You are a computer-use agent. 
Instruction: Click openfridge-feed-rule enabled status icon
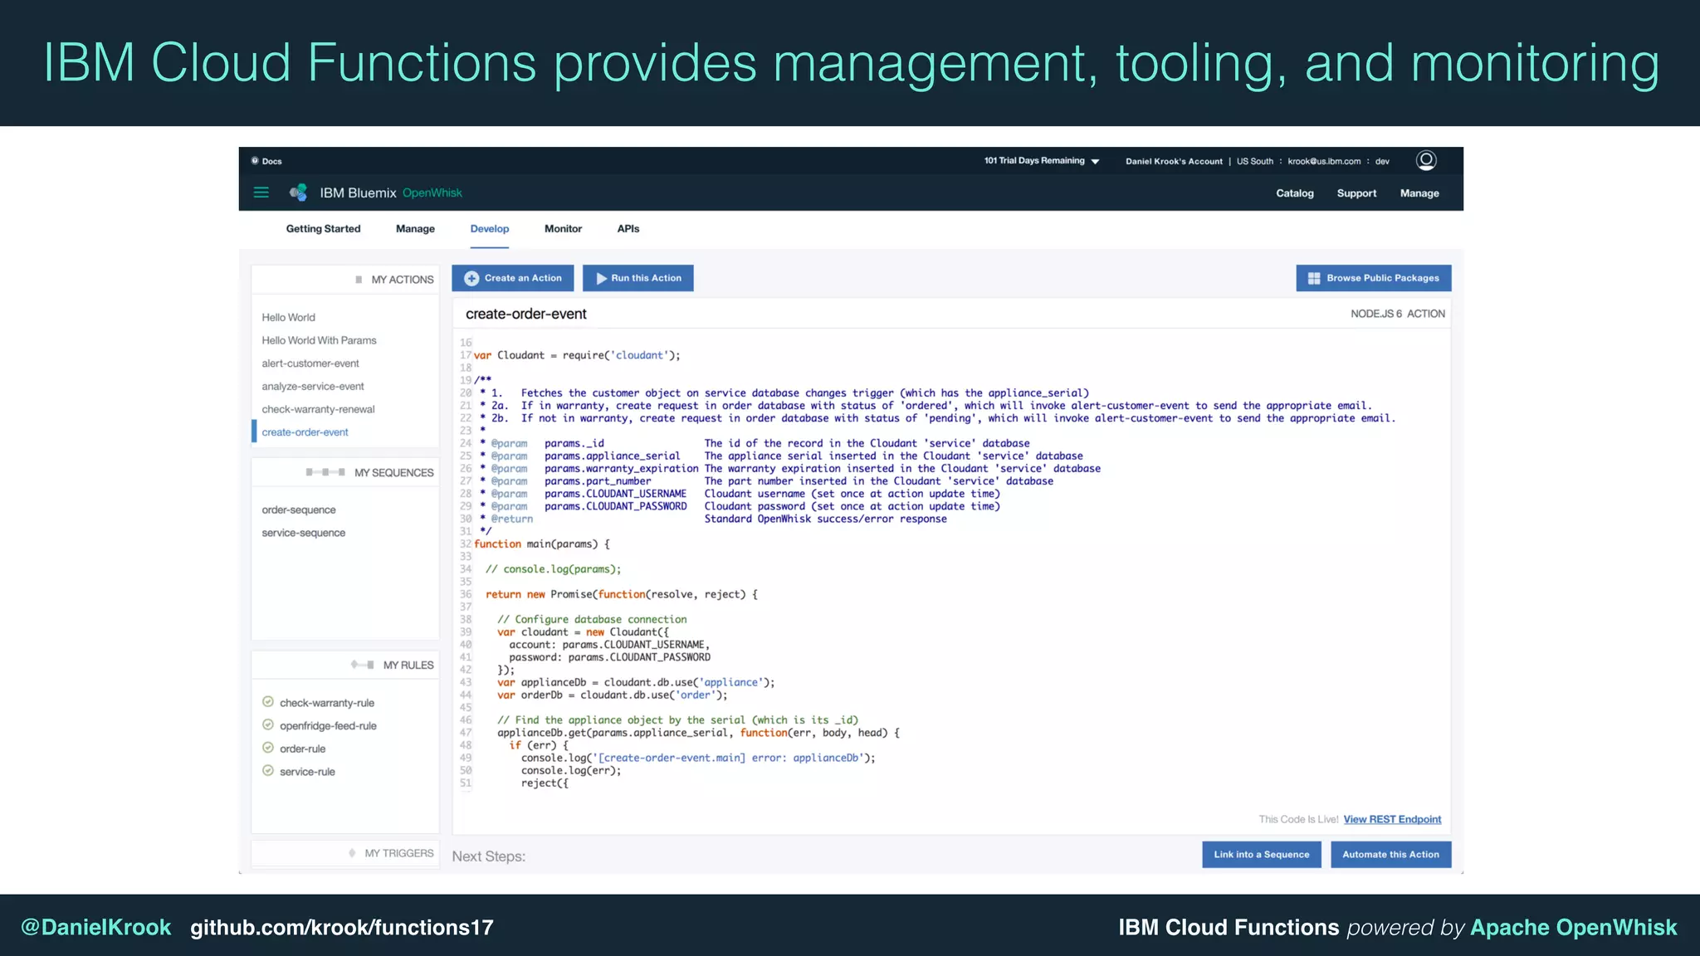[x=268, y=725]
